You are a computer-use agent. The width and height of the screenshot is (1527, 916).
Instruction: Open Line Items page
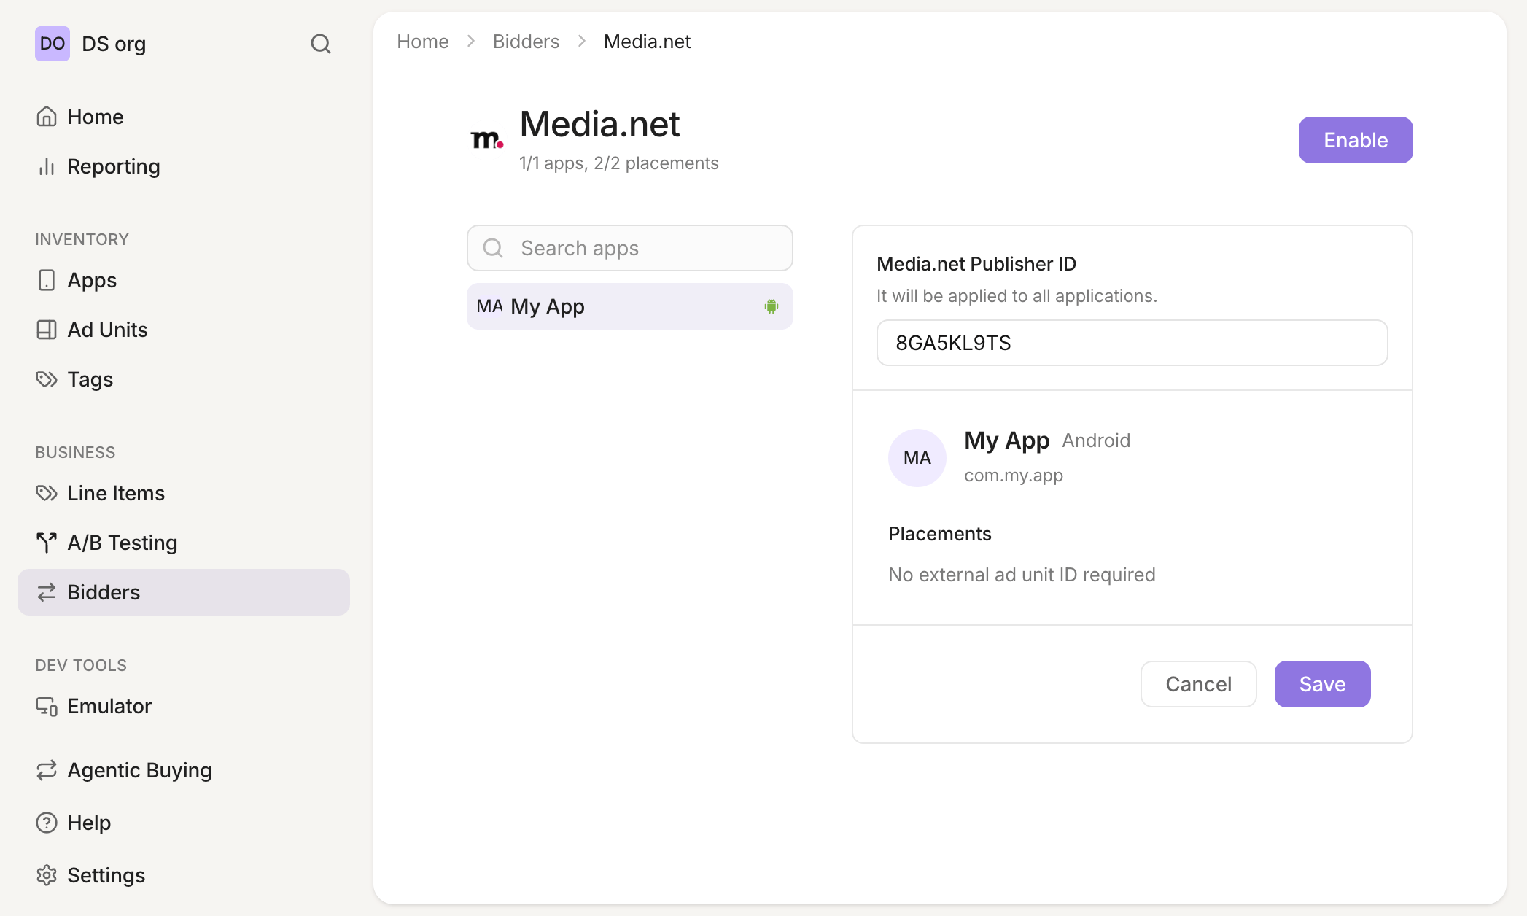184,493
